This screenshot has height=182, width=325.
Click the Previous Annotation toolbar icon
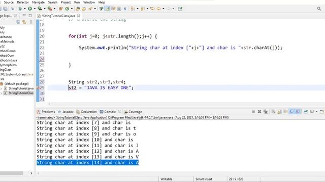point(143,9)
